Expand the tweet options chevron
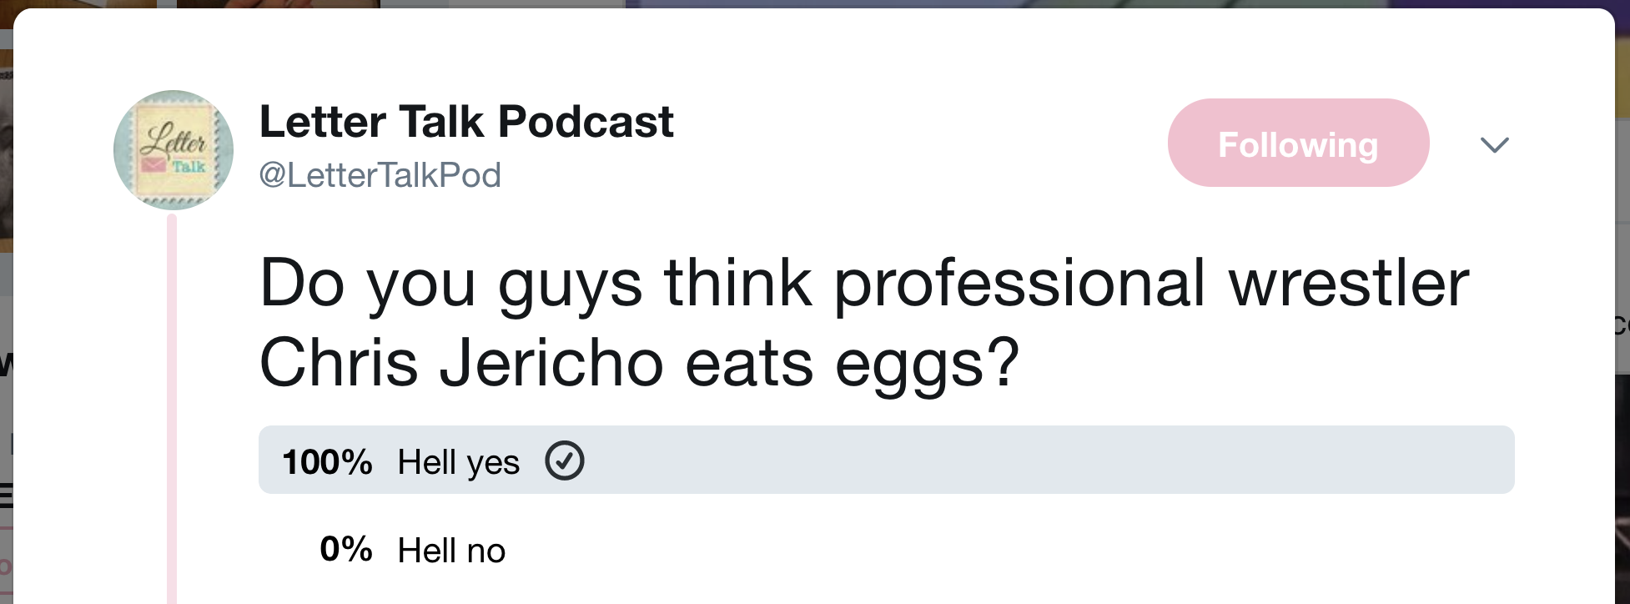 pyautogui.click(x=1494, y=145)
